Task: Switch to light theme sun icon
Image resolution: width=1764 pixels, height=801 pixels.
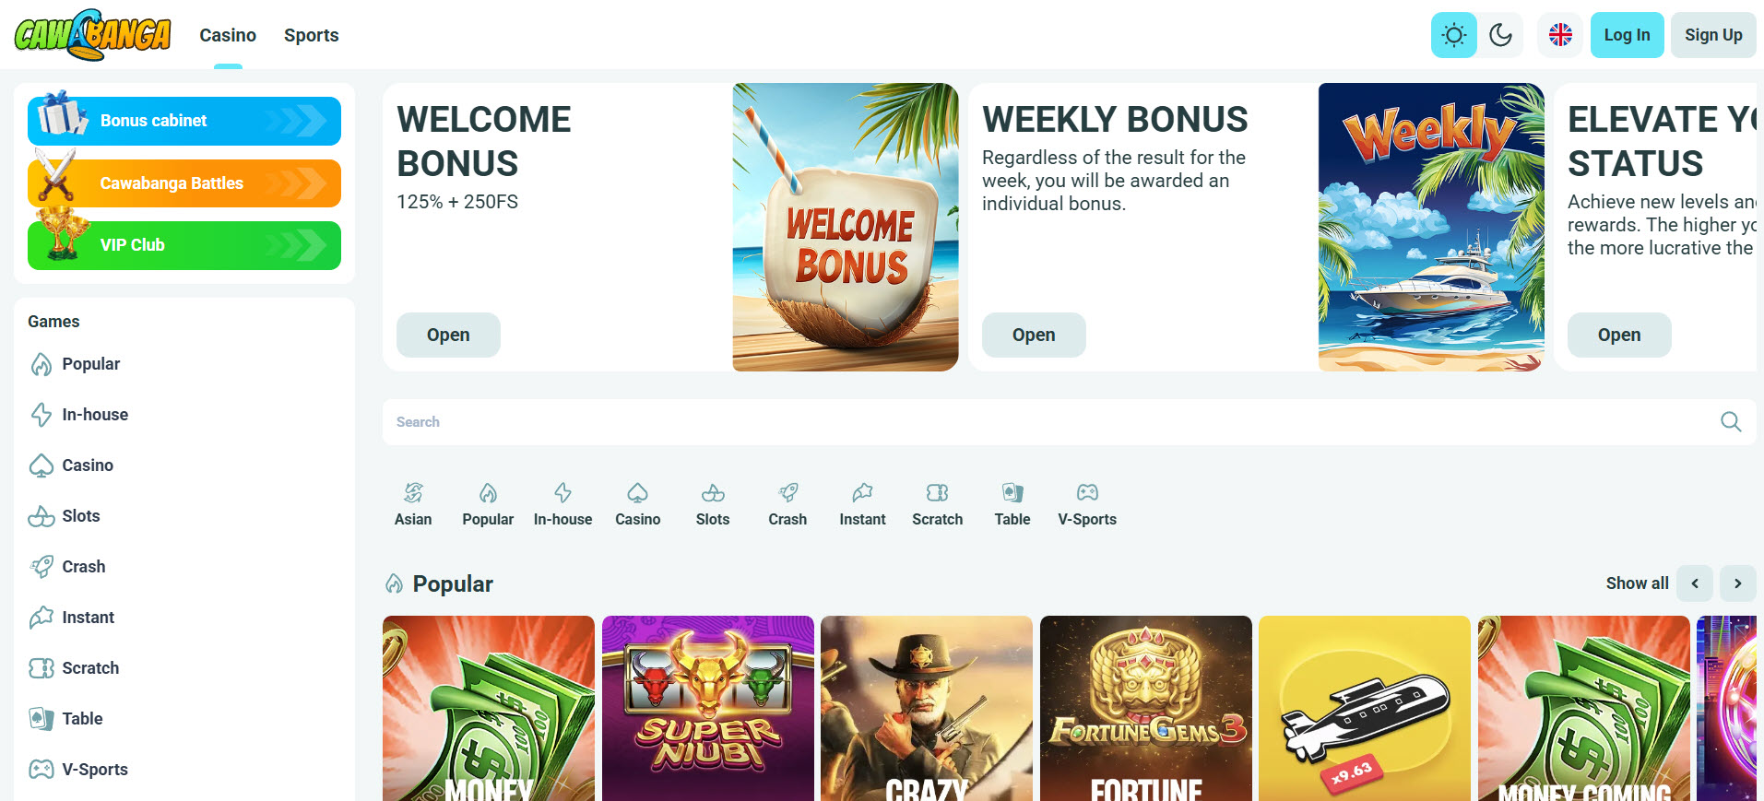Action: tap(1453, 35)
